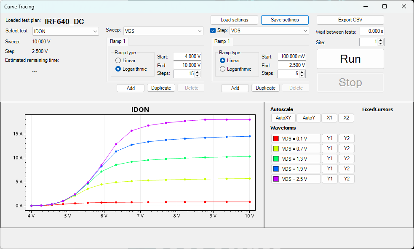Click the magenta VDS = 2.5 V swatch
414x249 pixels.
pos(276,179)
